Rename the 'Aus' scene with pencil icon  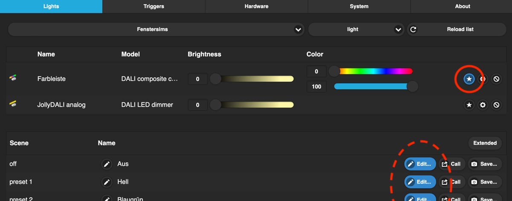point(107,164)
